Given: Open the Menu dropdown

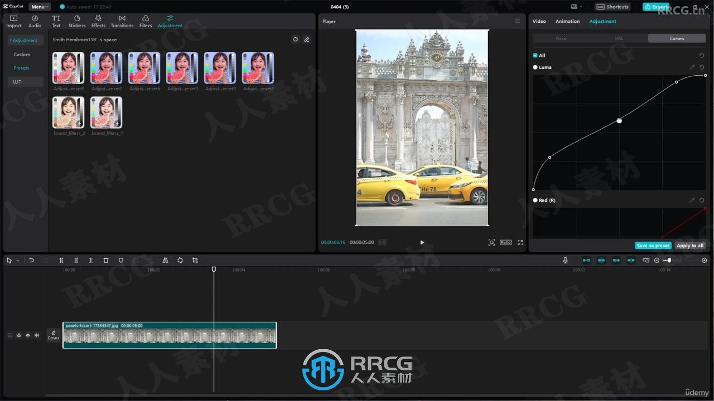Looking at the screenshot, I should click(x=40, y=7).
